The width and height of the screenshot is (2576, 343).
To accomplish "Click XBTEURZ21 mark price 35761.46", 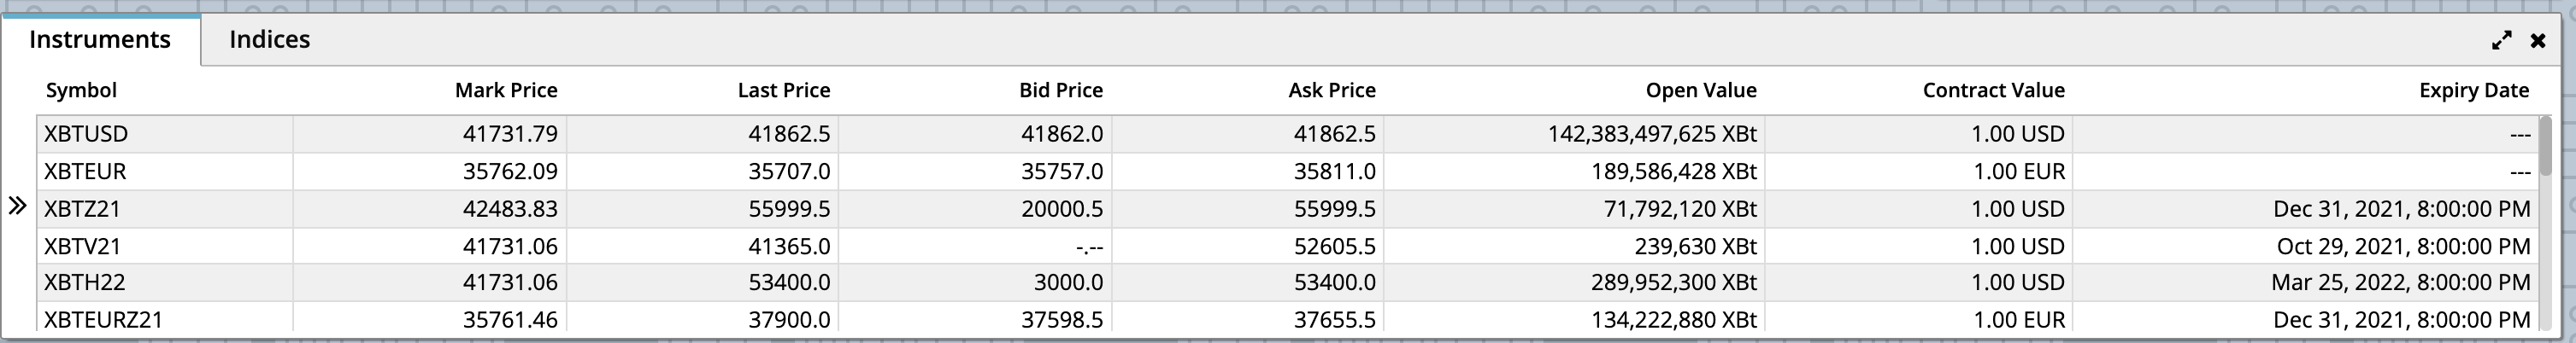I will click(510, 319).
